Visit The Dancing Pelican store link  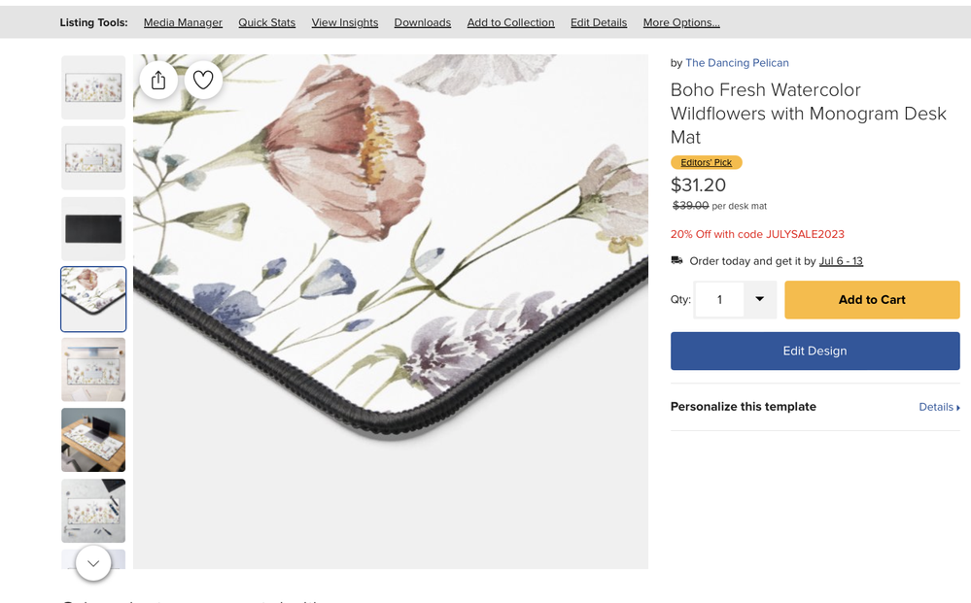pos(737,63)
